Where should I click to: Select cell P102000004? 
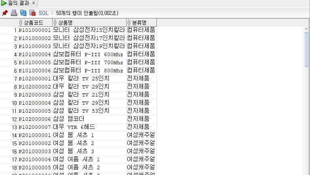tap(35, 103)
